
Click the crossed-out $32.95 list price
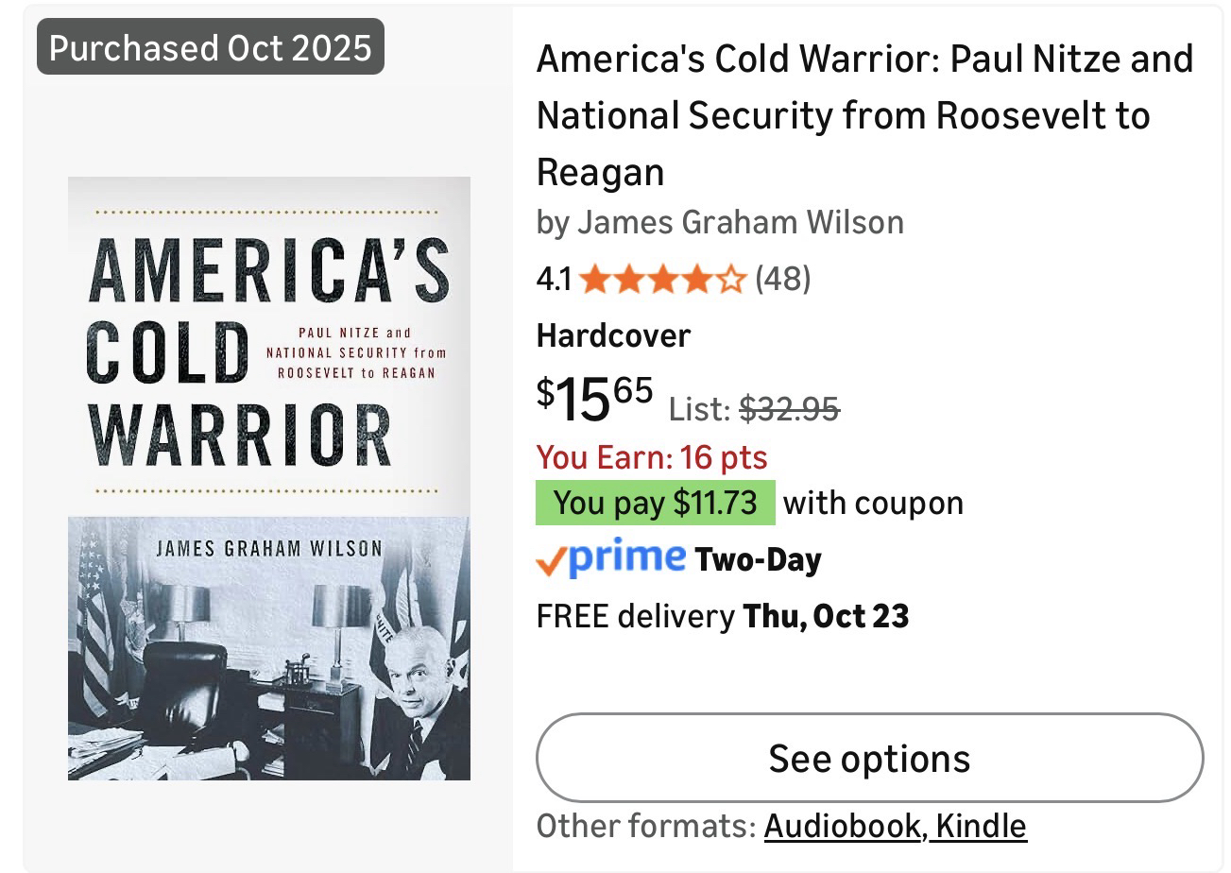[789, 408]
